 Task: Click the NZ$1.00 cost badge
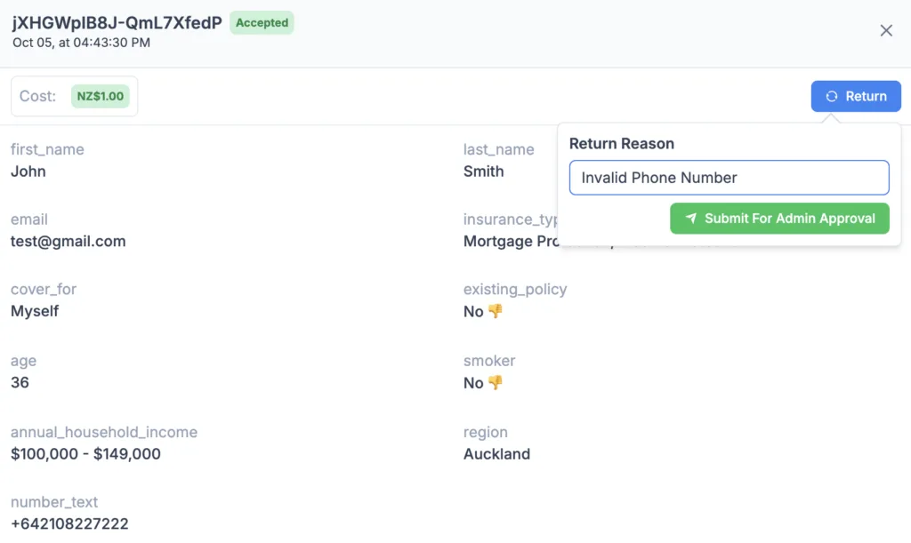point(100,96)
